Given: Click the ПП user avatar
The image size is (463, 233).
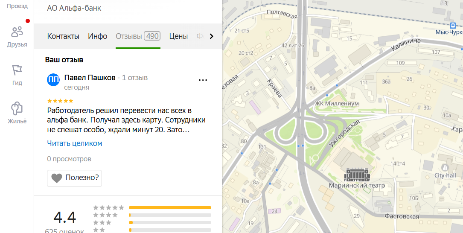Looking at the screenshot, I should tap(53, 80).
